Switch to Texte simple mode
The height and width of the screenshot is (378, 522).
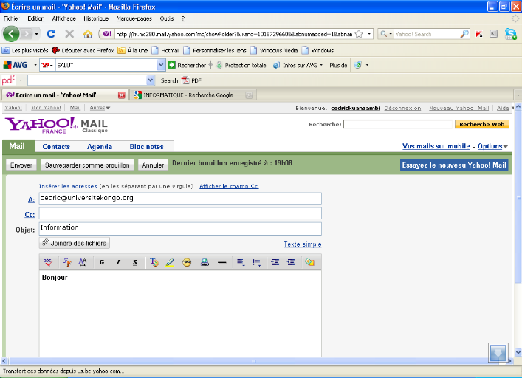pos(302,244)
